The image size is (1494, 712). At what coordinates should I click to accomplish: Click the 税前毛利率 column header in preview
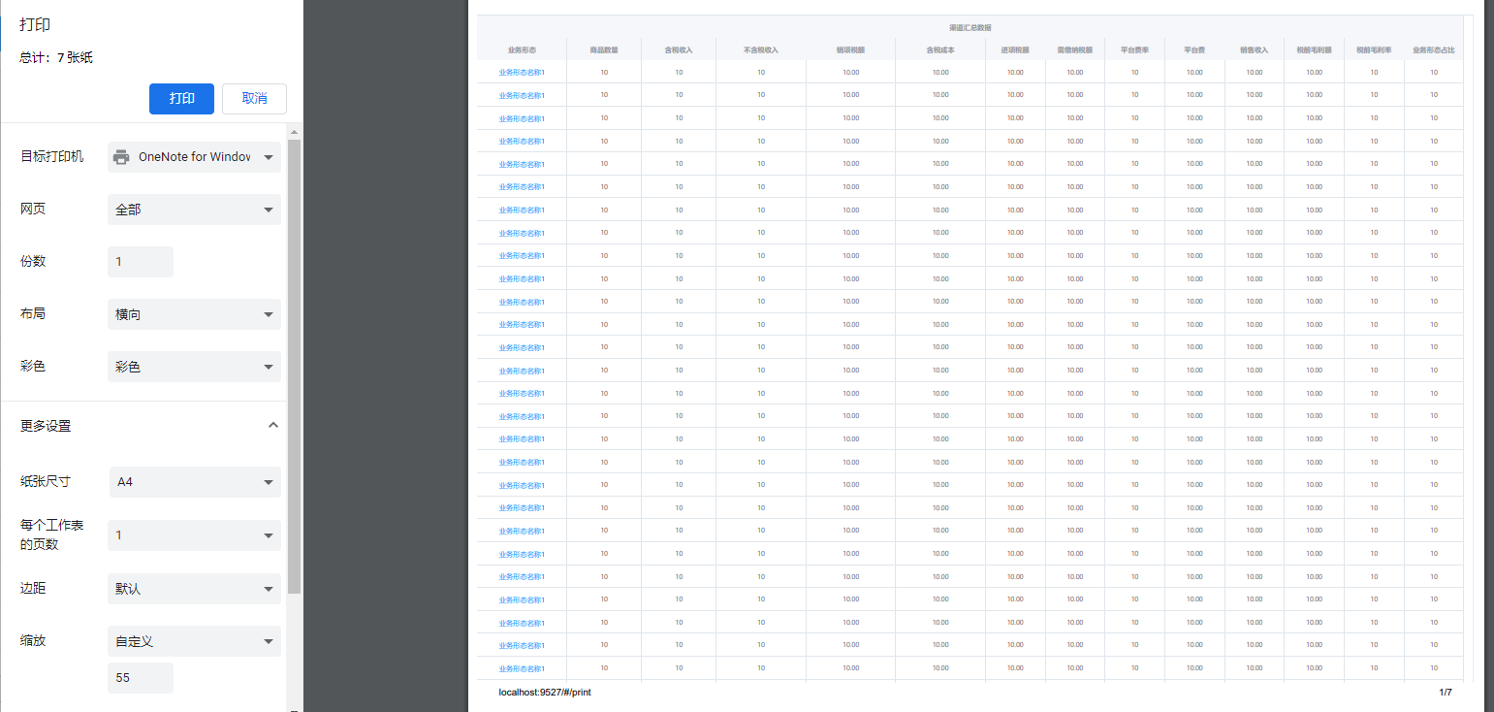(1374, 49)
